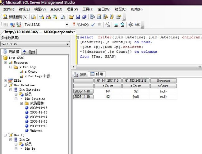The height and width of the screenshot is (154, 202).
Task: Click the Unknown column header in results
Action: pos(163,80)
